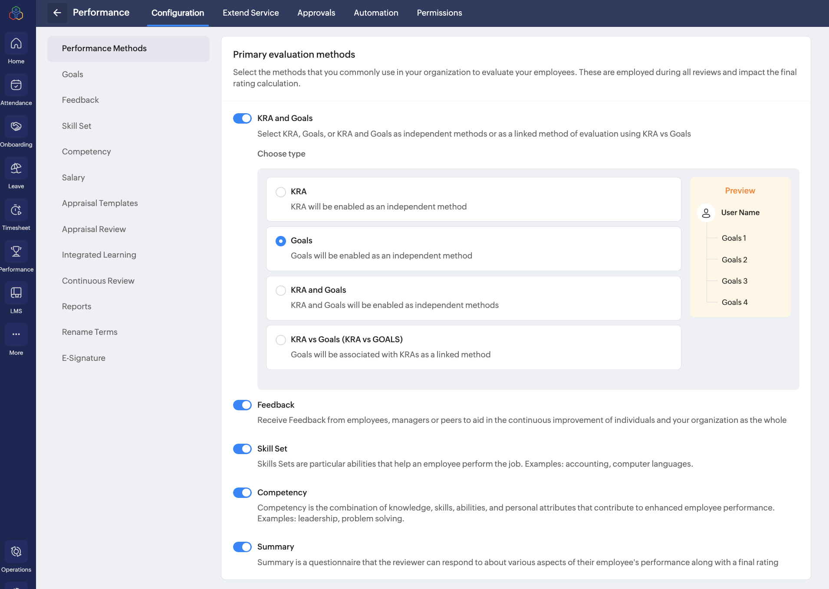Select the LMS sidebar icon

(16, 294)
